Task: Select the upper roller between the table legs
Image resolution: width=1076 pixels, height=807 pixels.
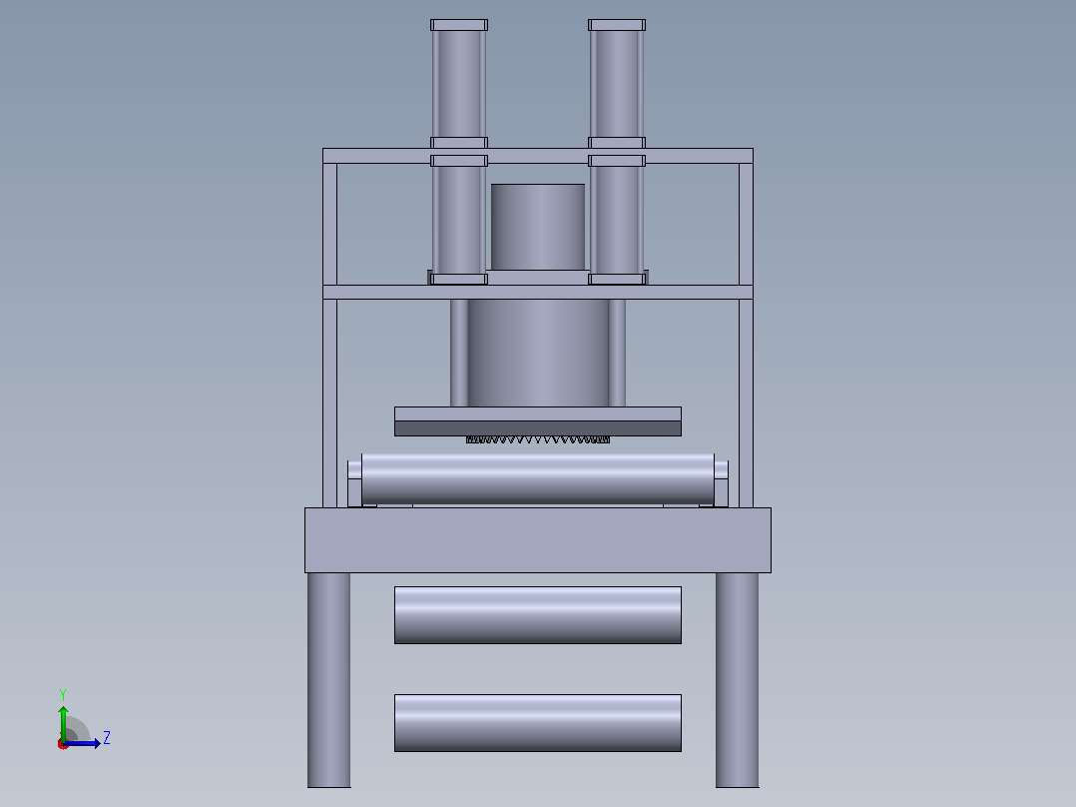Action: pos(538,615)
